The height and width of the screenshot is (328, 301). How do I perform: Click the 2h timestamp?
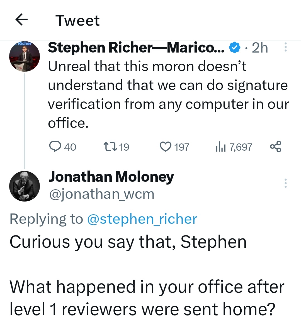coord(260,48)
